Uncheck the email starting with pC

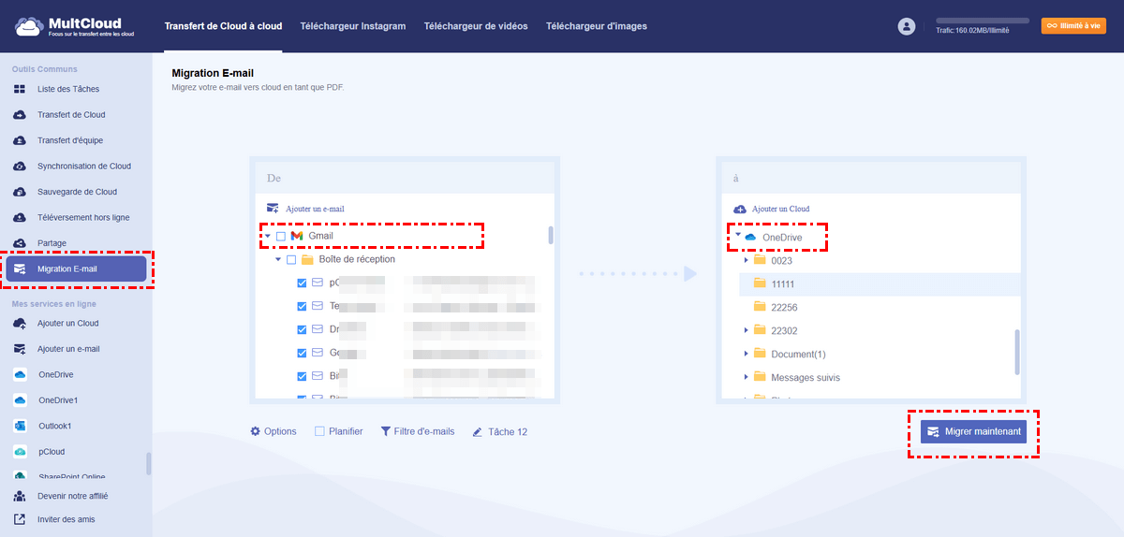tap(302, 283)
